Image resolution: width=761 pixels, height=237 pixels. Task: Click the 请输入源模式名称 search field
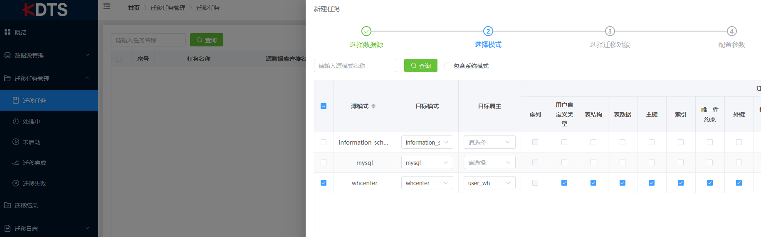(x=355, y=65)
